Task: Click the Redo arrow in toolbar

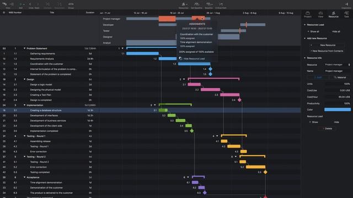Action: (x=38, y=4)
